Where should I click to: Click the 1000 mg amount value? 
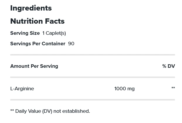click(x=124, y=89)
